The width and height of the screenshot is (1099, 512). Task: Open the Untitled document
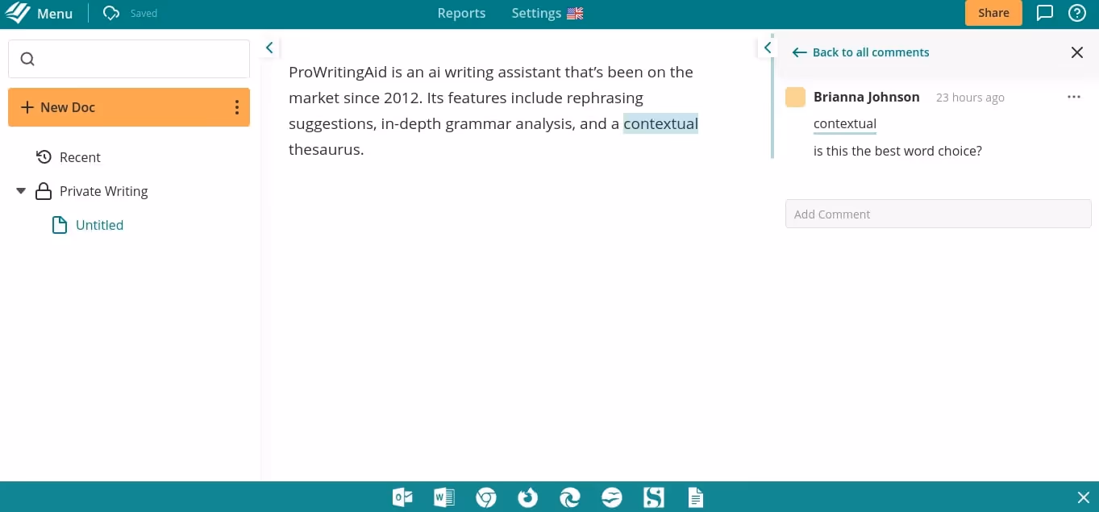point(99,225)
